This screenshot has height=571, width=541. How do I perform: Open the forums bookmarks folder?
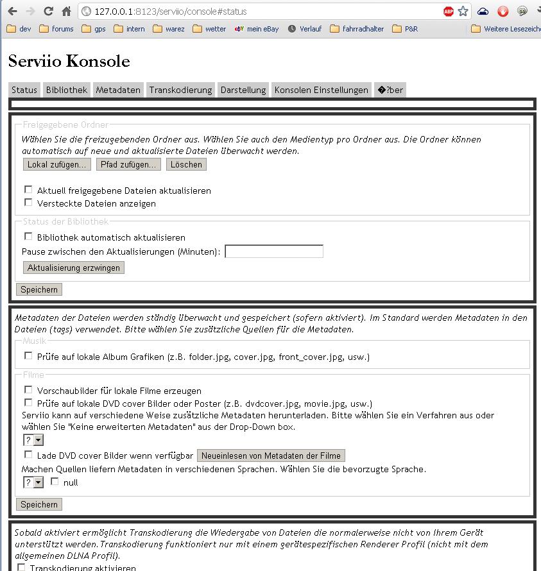click(x=56, y=29)
